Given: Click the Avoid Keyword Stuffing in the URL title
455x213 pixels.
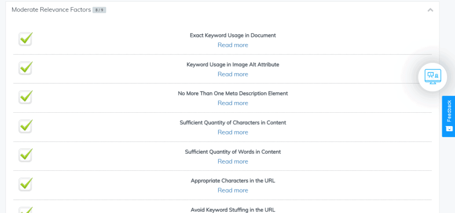Looking at the screenshot, I should (x=233, y=209).
